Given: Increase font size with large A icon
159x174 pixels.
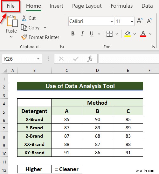Looking at the screenshot, I should point(140,21).
